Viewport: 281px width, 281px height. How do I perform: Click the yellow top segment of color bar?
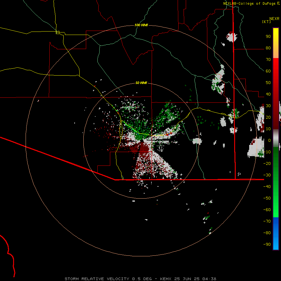click(276, 43)
